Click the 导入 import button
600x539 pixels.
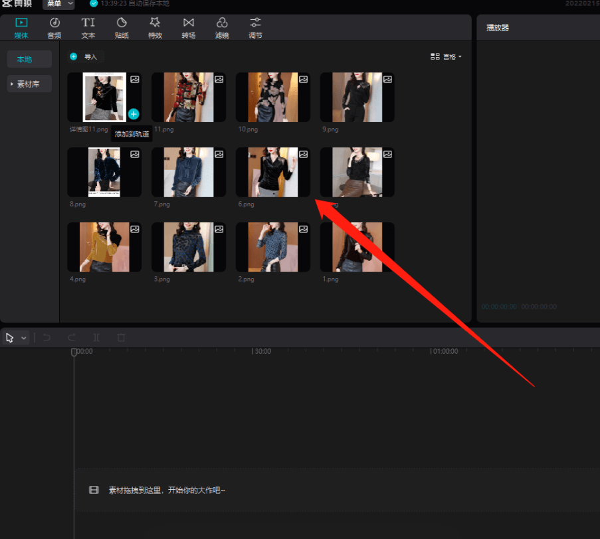[x=84, y=56]
